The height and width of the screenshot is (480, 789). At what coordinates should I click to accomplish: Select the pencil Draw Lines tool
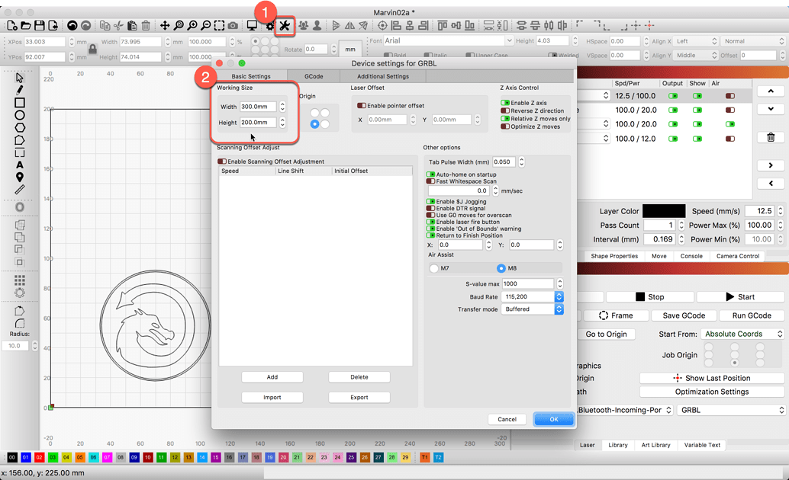[20, 90]
